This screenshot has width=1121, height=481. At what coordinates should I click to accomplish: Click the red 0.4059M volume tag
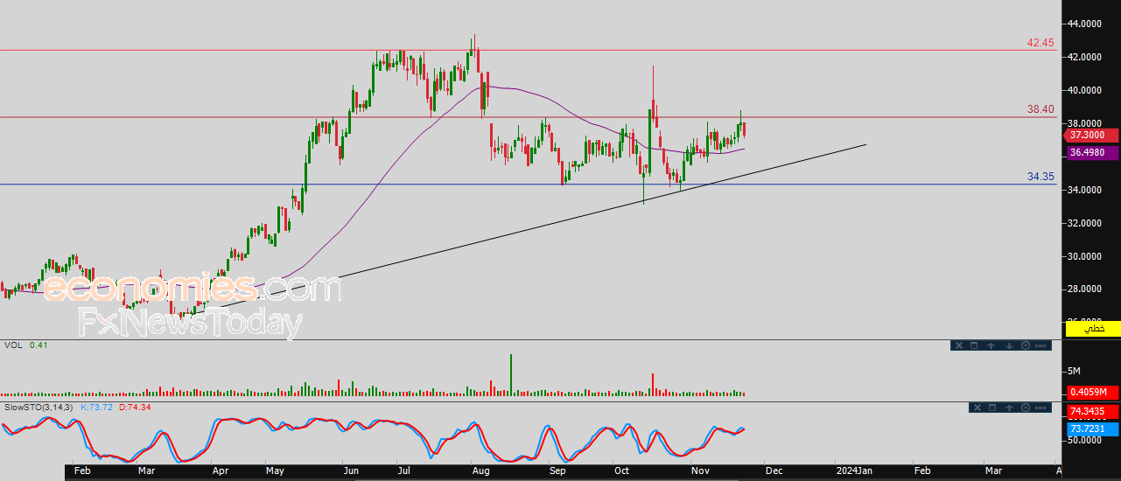[1091, 393]
